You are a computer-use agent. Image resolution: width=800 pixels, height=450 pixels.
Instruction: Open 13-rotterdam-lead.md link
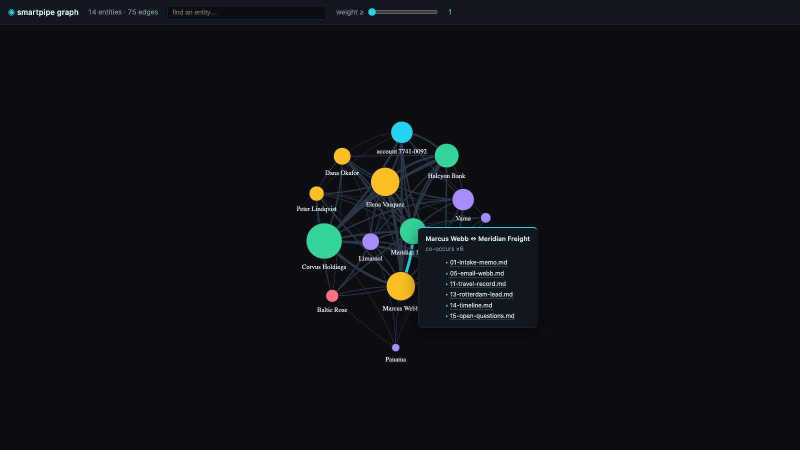pos(481,294)
